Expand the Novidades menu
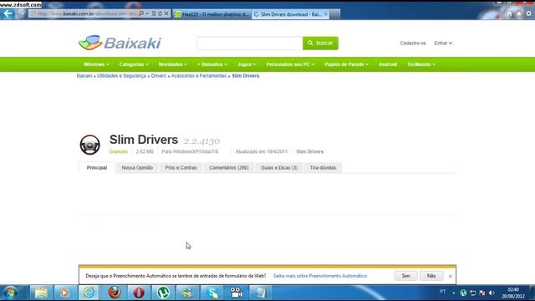The width and height of the screenshot is (535, 301). click(x=173, y=64)
